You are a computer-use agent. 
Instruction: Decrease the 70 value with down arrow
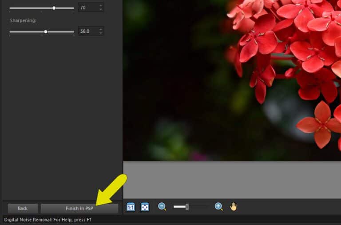pyautogui.click(x=101, y=9)
